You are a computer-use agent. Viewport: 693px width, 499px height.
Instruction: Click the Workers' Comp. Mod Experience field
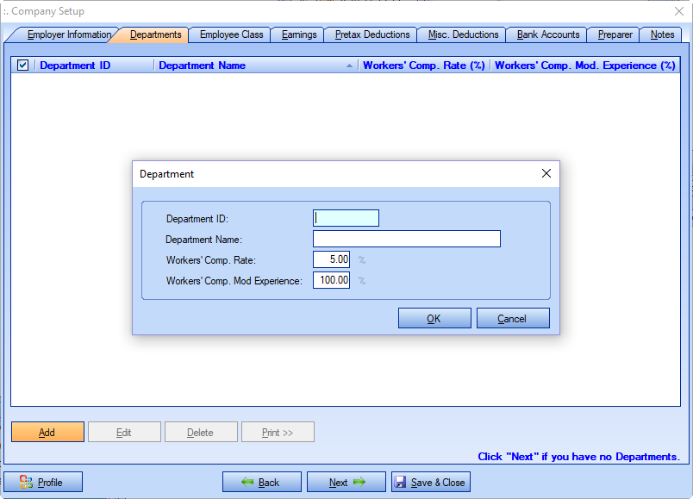[331, 280]
